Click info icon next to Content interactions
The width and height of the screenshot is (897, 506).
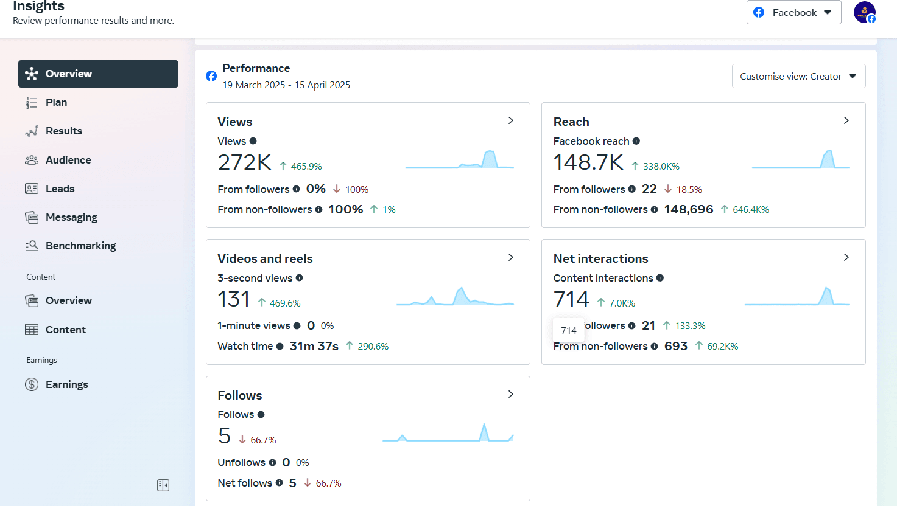pyautogui.click(x=660, y=278)
